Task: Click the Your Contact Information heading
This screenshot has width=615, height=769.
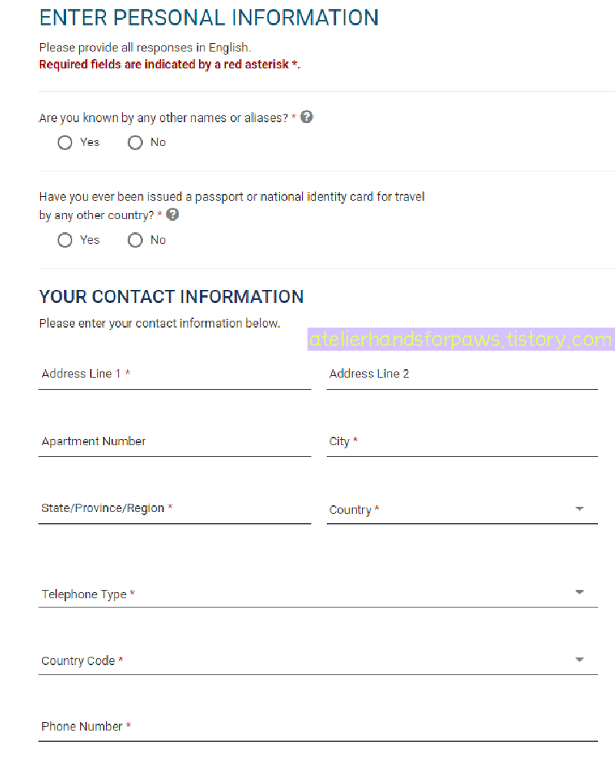Action: coord(171,297)
